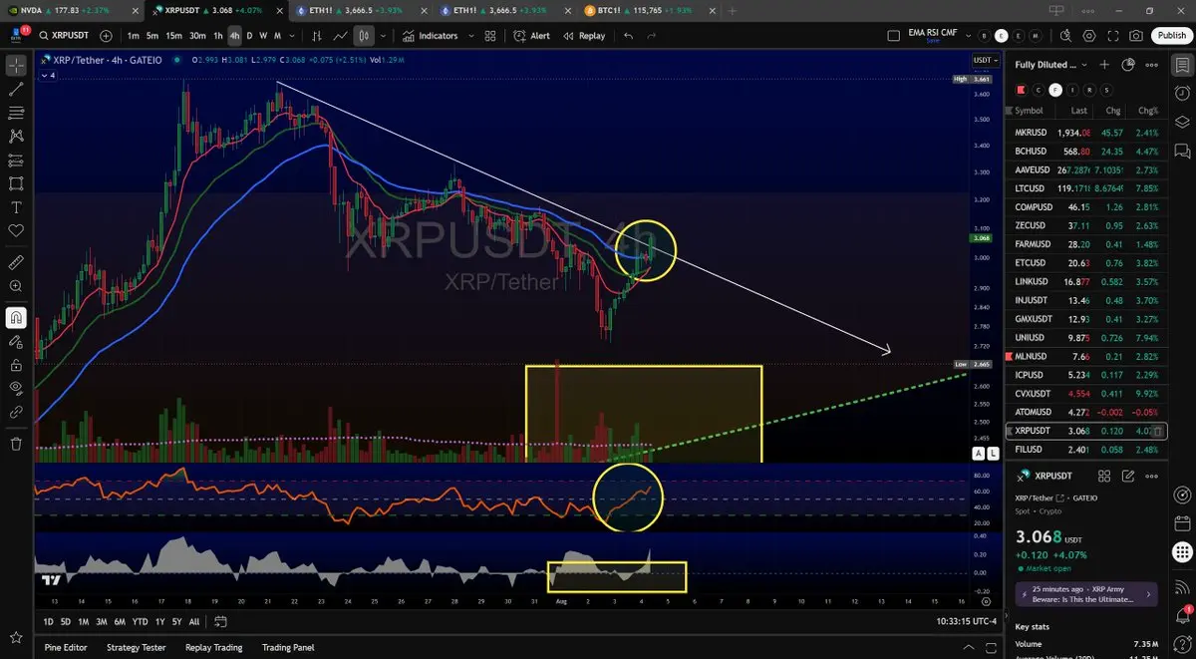The width and height of the screenshot is (1196, 659).
Task: Expand the timeframe interval dropdown
Action: [292, 36]
